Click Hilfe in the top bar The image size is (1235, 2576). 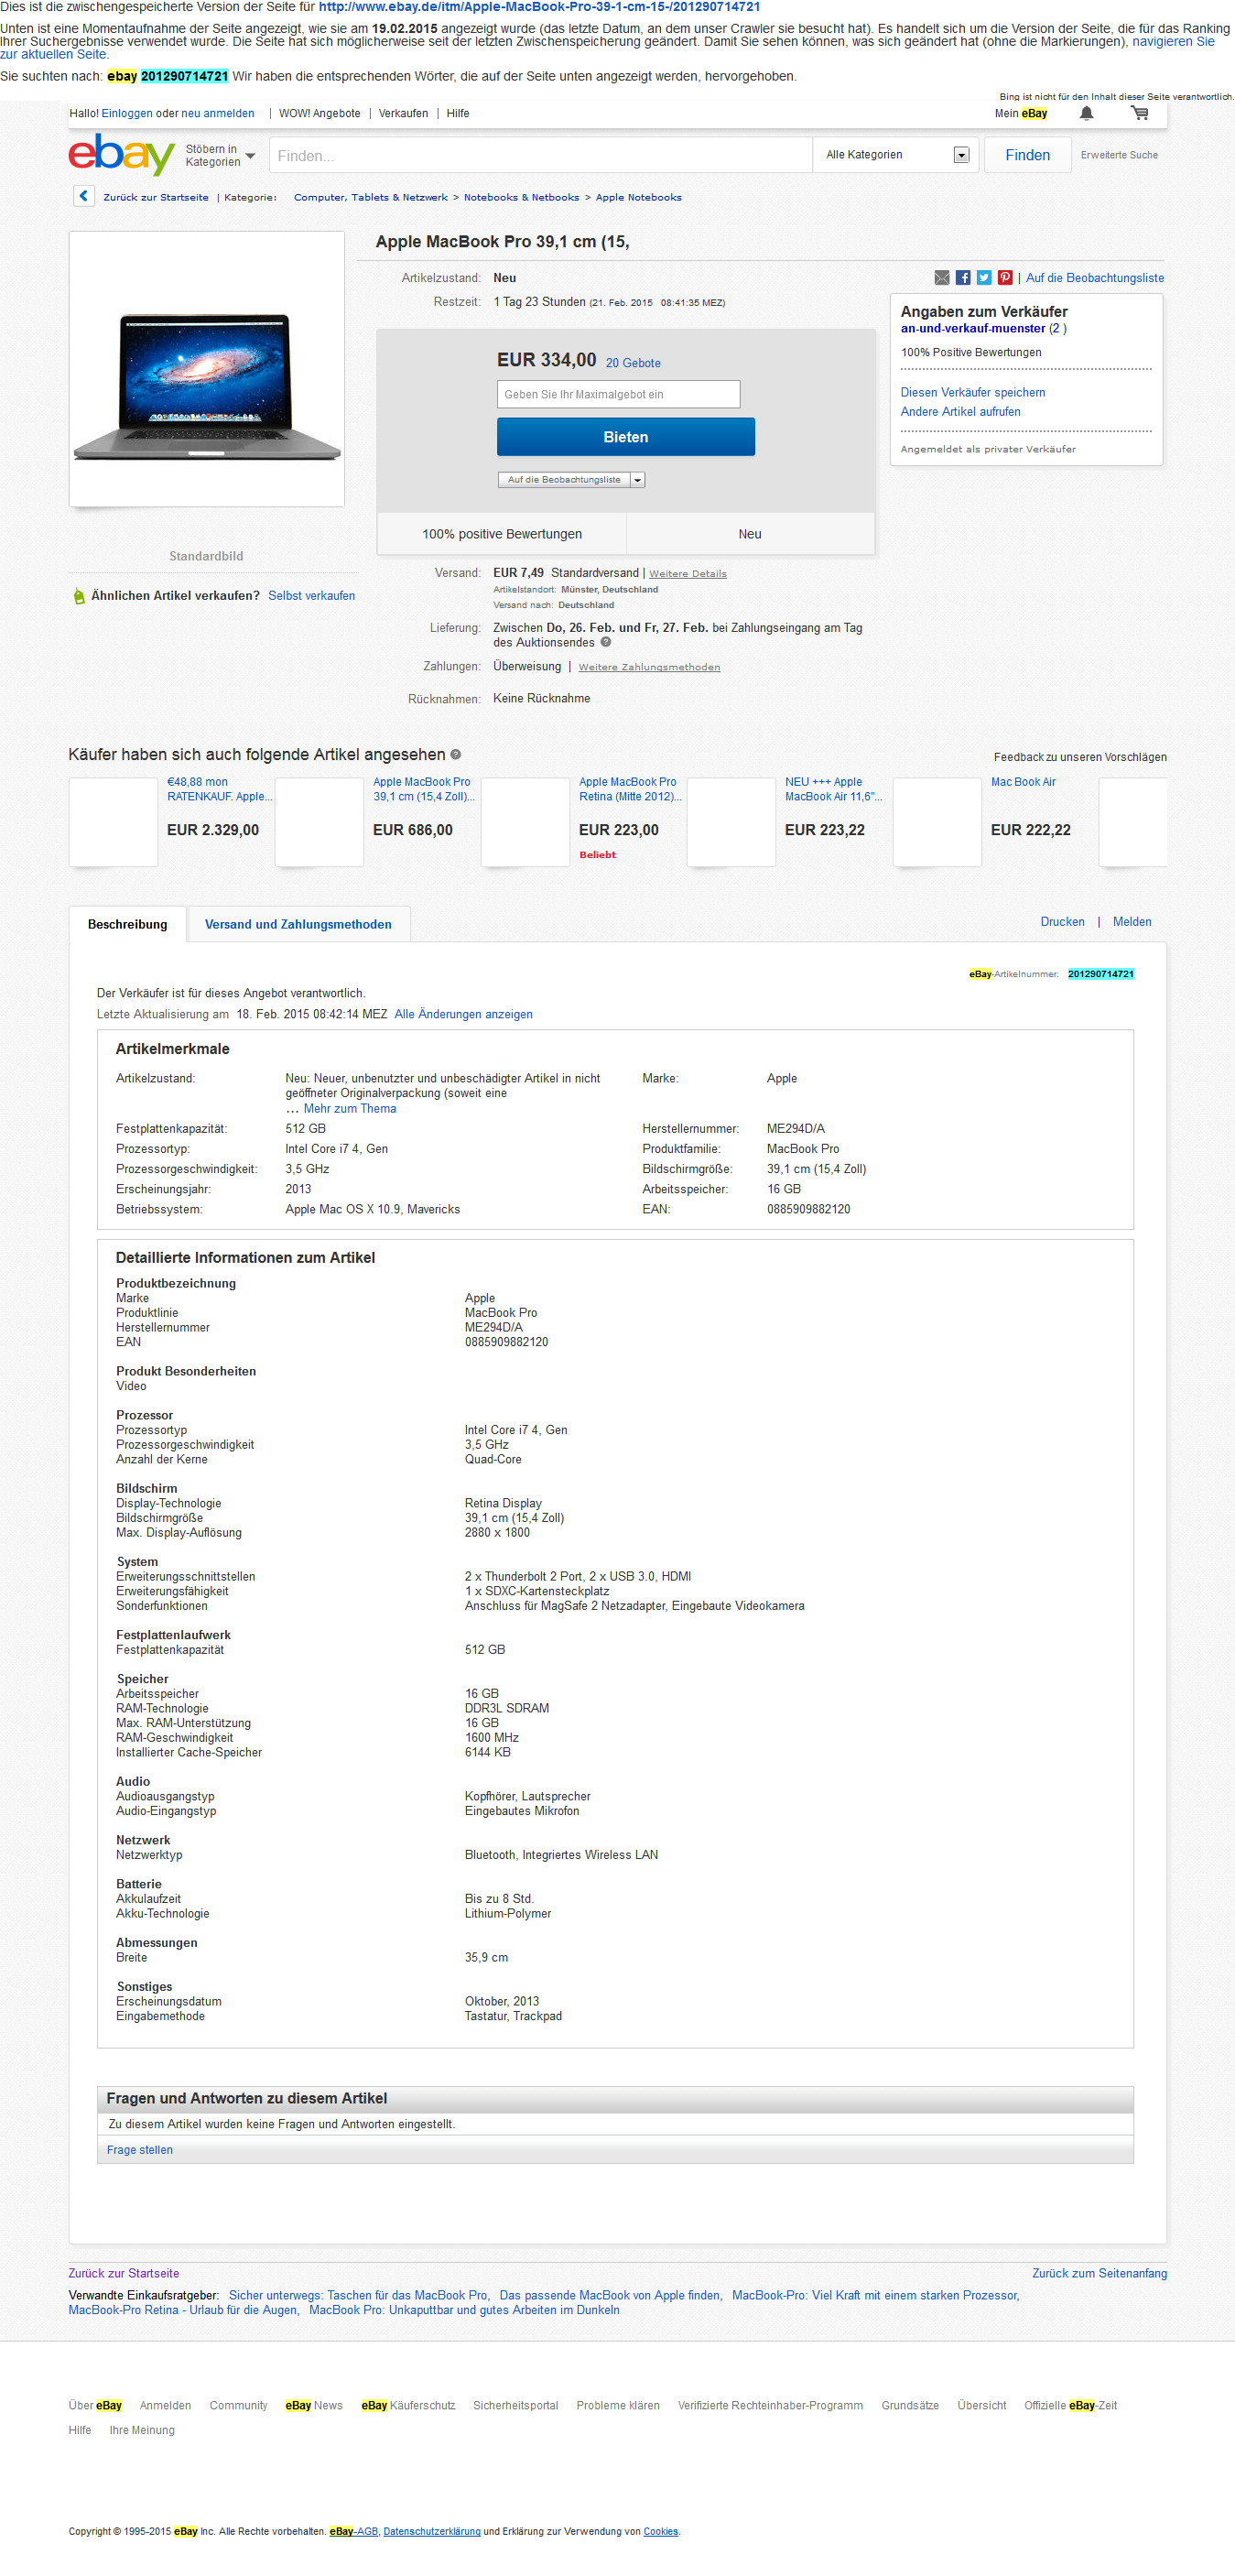pyautogui.click(x=457, y=113)
